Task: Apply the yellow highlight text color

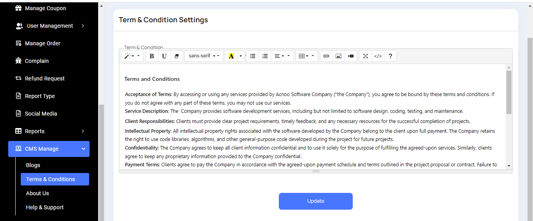Action: click(x=231, y=56)
